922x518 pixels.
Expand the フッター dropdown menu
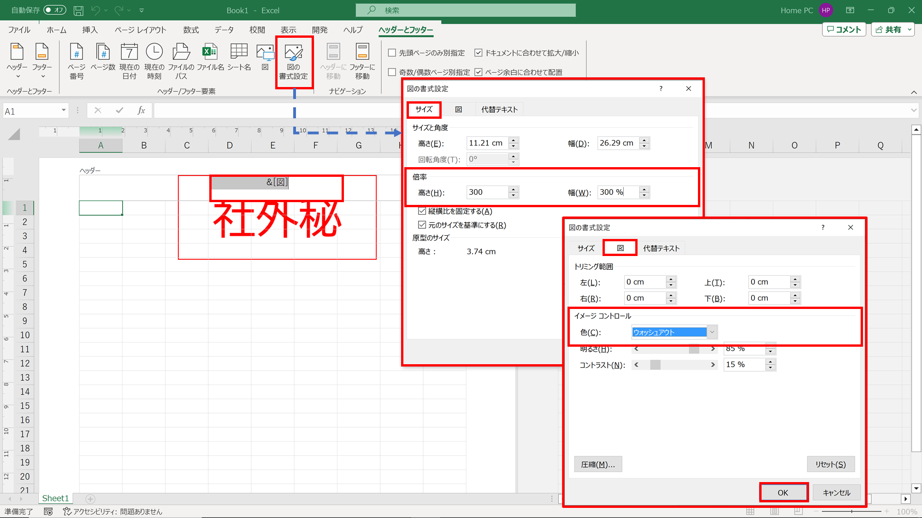point(42,76)
